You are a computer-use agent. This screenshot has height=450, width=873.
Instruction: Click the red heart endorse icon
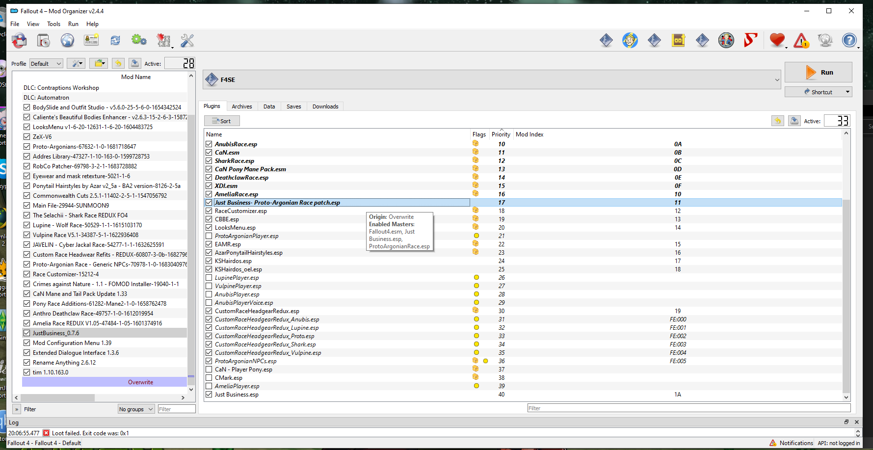tap(777, 40)
